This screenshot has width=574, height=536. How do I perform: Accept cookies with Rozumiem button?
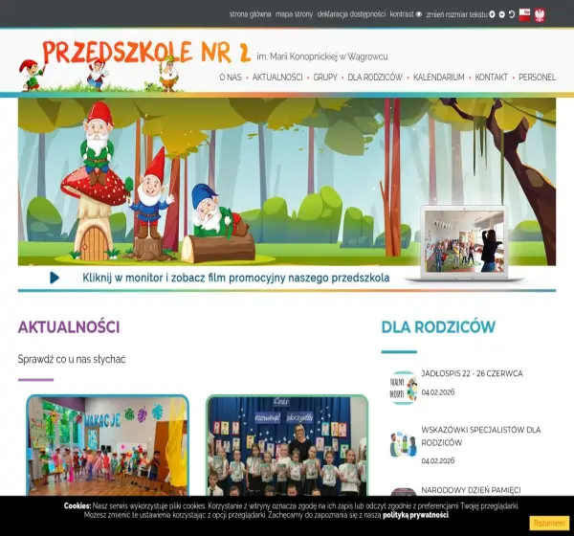(x=549, y=523)
